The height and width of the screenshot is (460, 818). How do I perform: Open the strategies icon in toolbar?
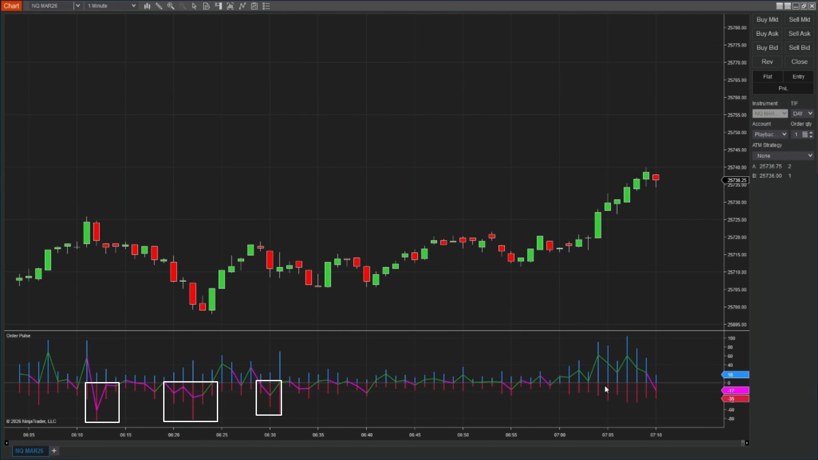242,6
